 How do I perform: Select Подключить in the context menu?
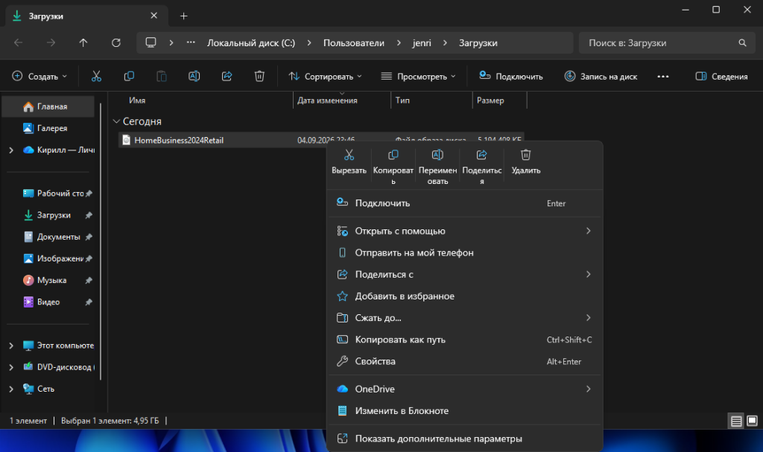(x=465, y=203)
